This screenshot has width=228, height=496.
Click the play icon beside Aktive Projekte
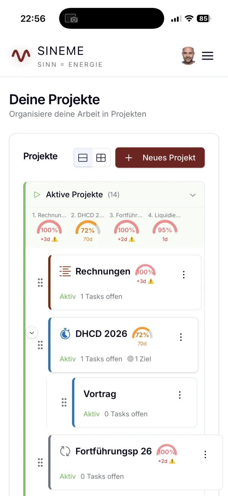(37, 195)
